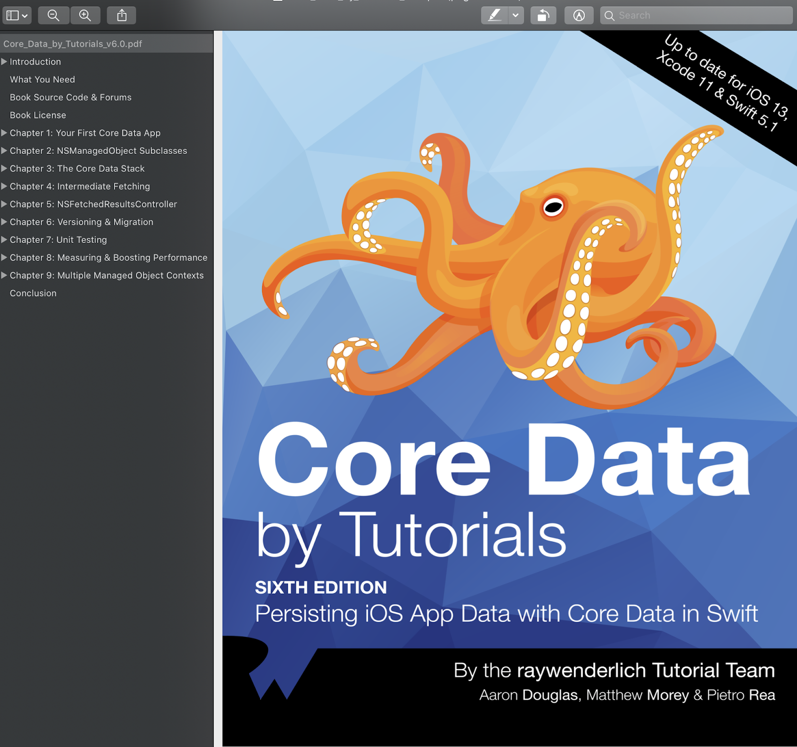The image size is (797, 747).
Task: Open the sidebar view options menu
Action: 17,15
